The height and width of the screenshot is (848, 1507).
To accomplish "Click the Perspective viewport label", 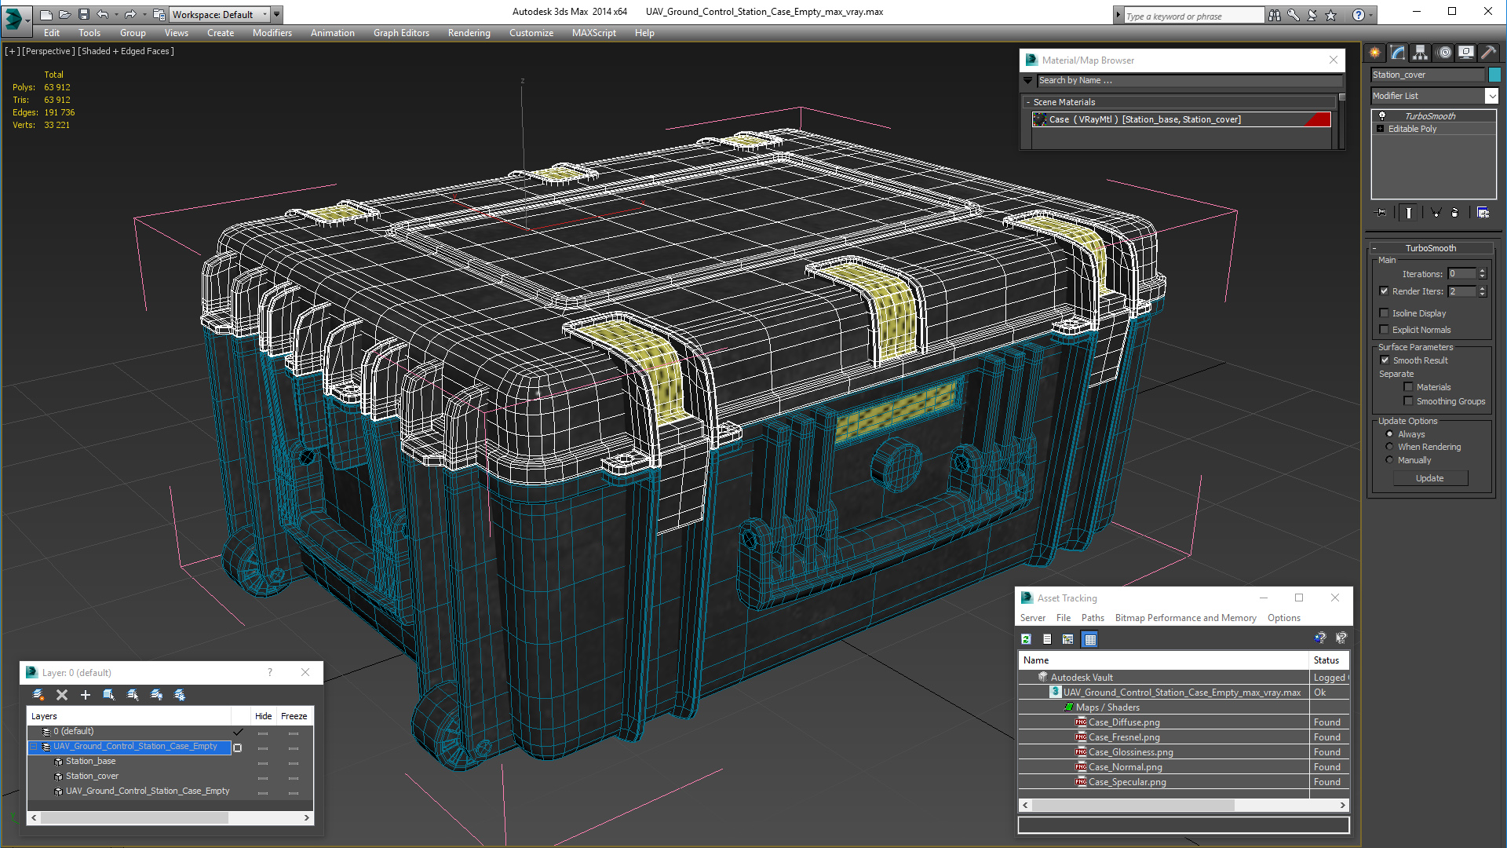I will (49, 51).
